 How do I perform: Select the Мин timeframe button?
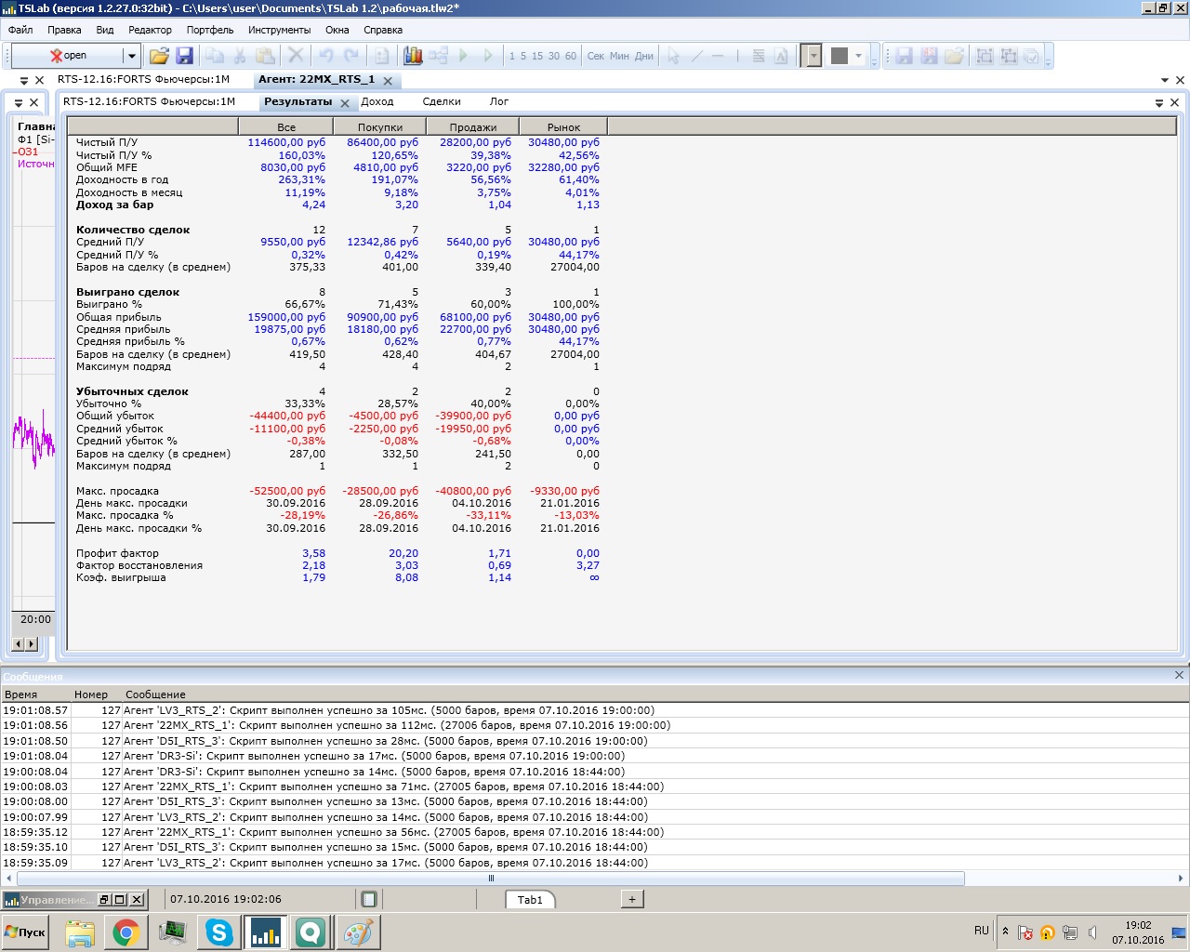tap(619, 56)
